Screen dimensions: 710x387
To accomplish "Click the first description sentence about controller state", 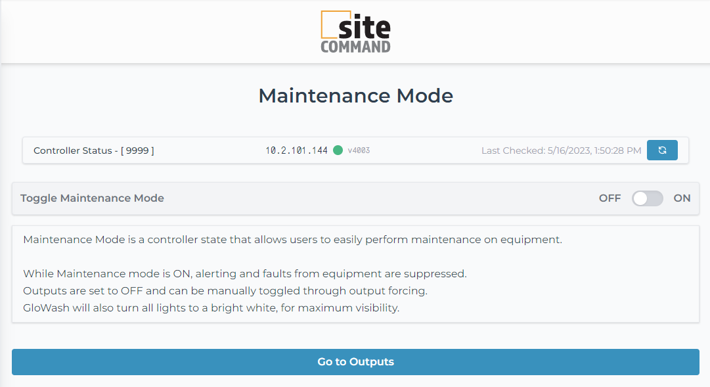I will pos(292,239).
